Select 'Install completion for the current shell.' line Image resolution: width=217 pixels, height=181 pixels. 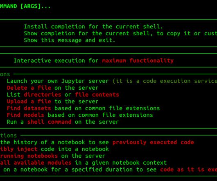tap(93, 27)
